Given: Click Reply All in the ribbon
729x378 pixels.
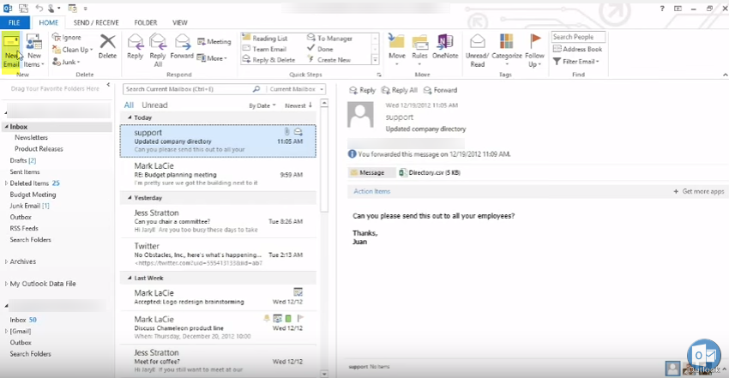Looking at the screenshot, I should (x=158, y=51).
